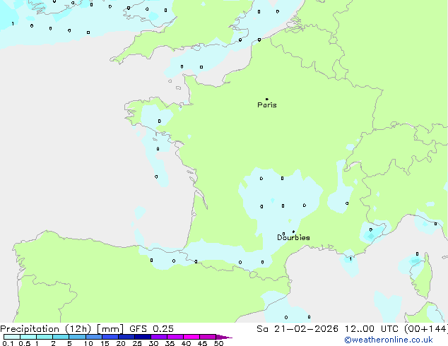Click the Paris location dot marker
The width and height of the screenshot is (448, 346).
click(x=267, y=99)
